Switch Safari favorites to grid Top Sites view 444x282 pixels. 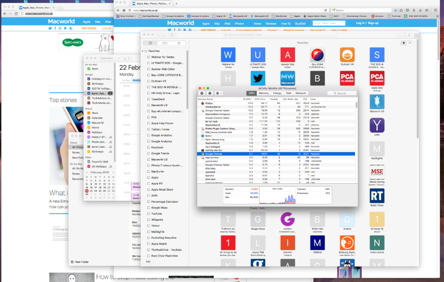tap(410, 43)
